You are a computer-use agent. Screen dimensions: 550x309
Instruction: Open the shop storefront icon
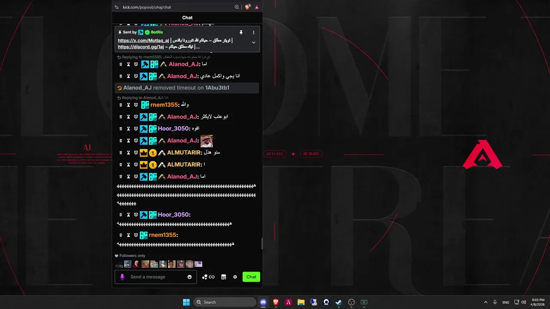pos(223,277)
